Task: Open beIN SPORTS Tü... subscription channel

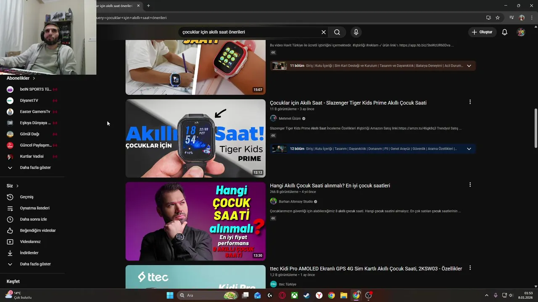Action: click(x=32, y=89)
